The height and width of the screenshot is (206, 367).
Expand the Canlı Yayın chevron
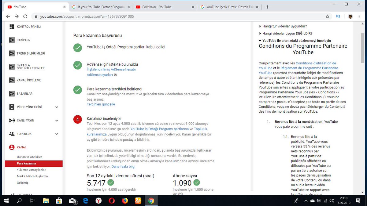[x=57, y=121]
